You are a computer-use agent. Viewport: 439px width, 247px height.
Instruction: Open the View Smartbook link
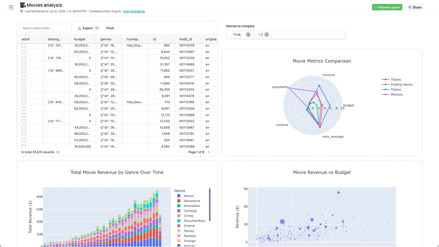(x=134, y=11)
